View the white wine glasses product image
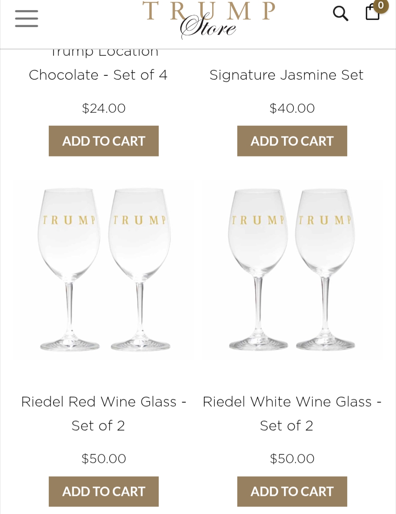The width and height of the screenshot is (396, 514). 292,270
